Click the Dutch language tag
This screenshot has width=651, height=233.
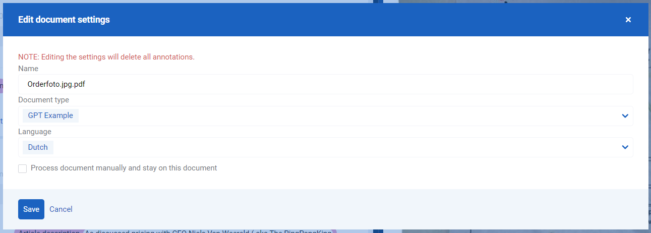(x=38, y=147)
